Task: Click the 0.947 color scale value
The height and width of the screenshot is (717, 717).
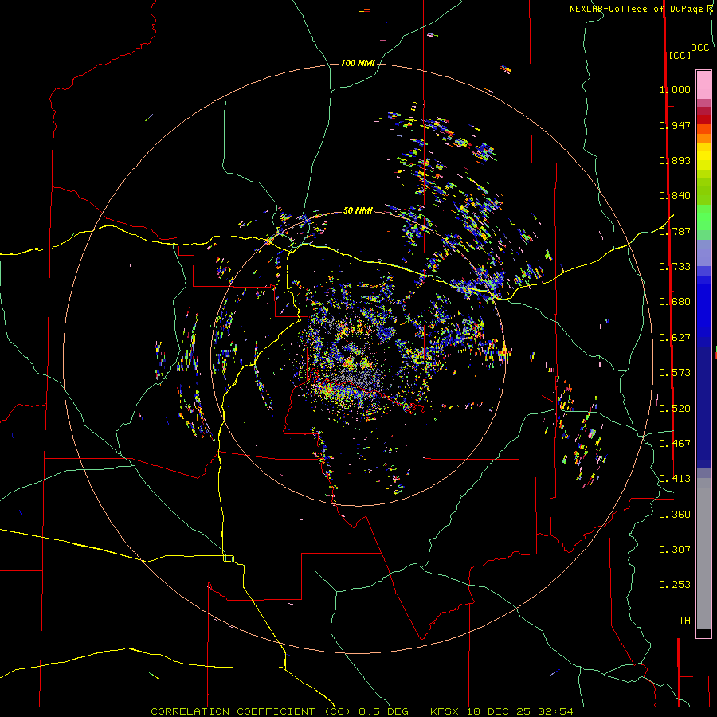Action: point(675,125)
